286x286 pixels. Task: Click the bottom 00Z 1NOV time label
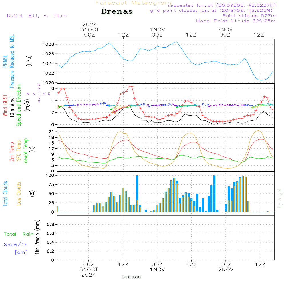157,267
